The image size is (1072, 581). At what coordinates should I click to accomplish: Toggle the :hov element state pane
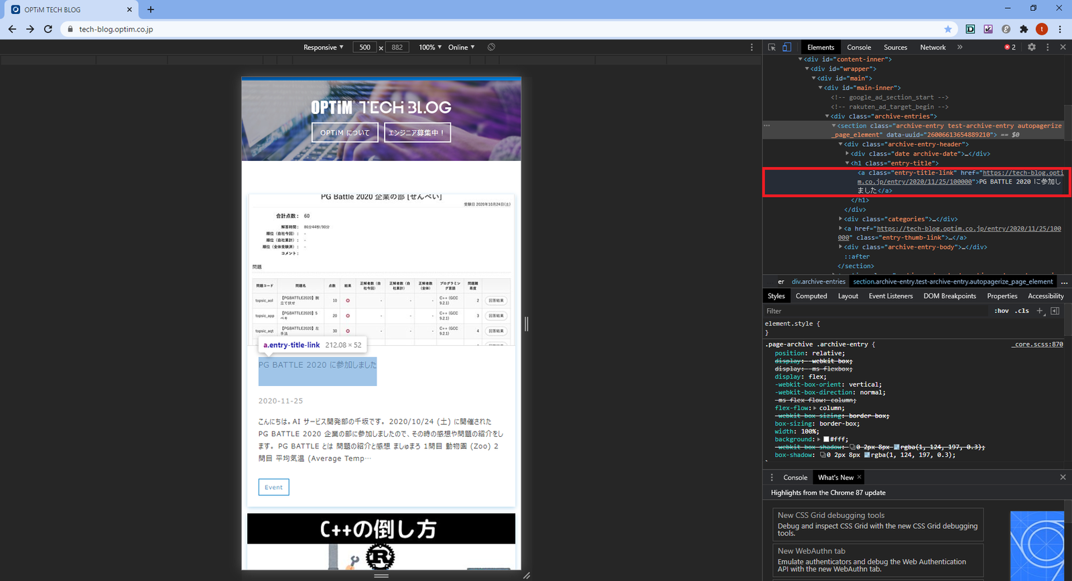(x=1002, y=311)
